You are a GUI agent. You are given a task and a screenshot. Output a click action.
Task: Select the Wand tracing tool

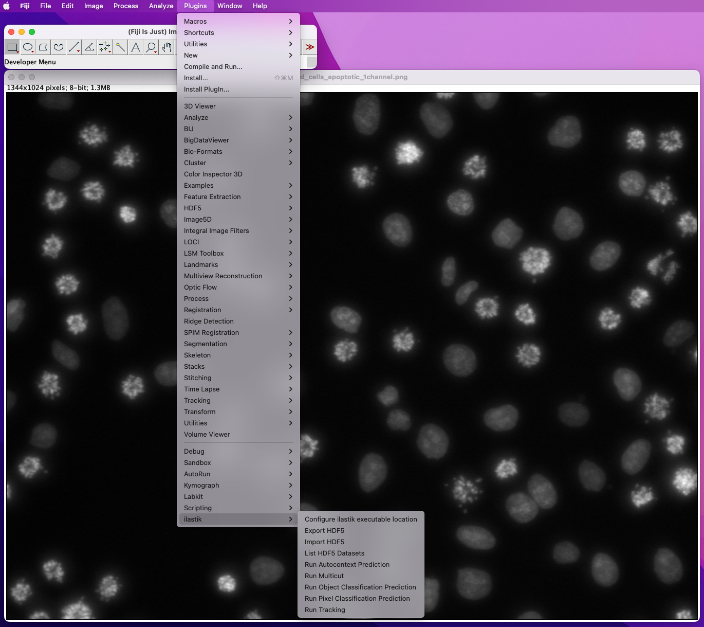120,47
